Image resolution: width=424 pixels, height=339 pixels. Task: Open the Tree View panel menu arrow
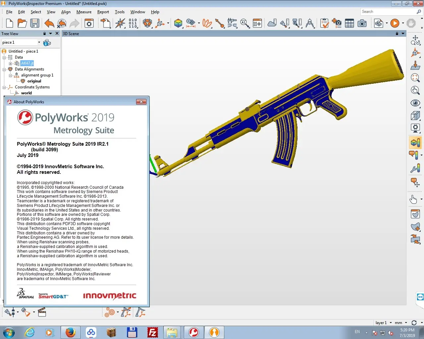(x=50, y=33)
